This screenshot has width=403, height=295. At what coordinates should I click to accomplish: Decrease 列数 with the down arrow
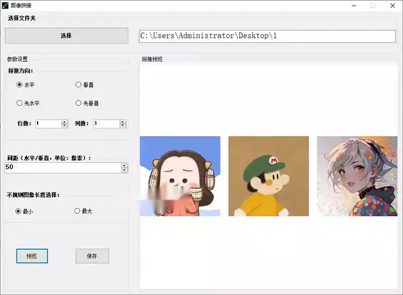123,125
